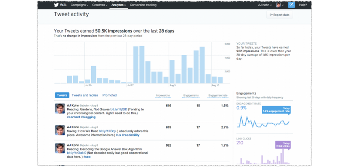Click the Twitter bird logo
Viewport: 349px width, 167px height.
[x=56, y=5]
